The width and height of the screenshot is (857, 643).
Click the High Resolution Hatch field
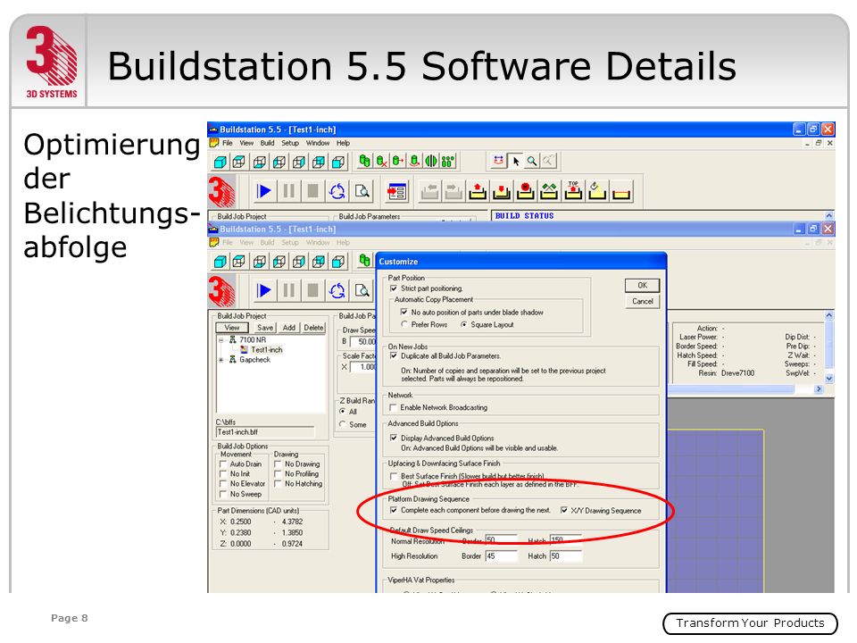point(566,556)
